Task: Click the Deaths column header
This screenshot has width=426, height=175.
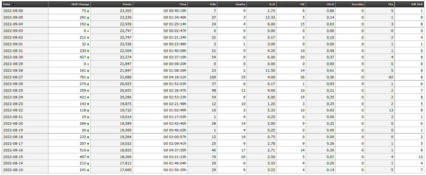Action: pyautogui.click(x=240, y=4)
